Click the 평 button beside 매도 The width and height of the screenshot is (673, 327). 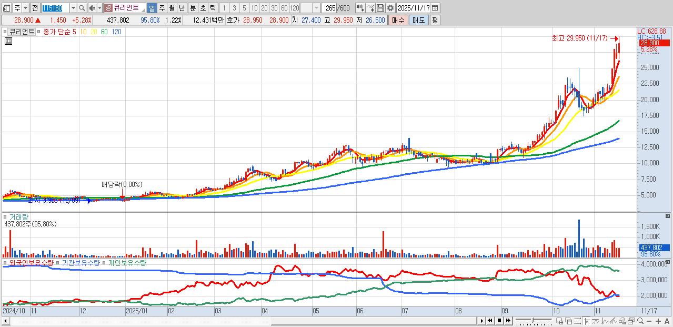click(435, 20)
